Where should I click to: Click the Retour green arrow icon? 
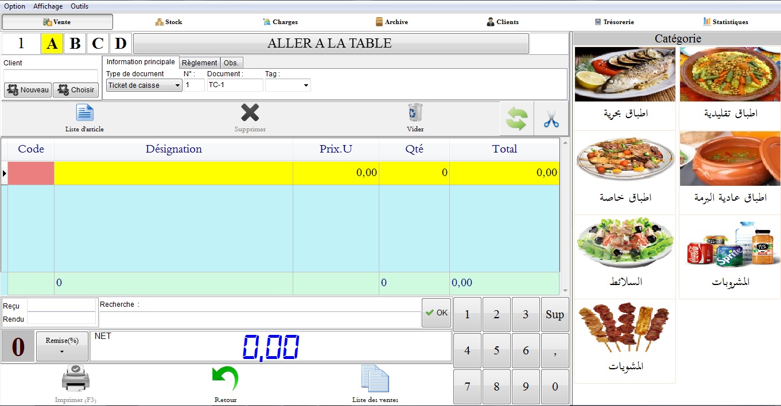coord(225,380)
